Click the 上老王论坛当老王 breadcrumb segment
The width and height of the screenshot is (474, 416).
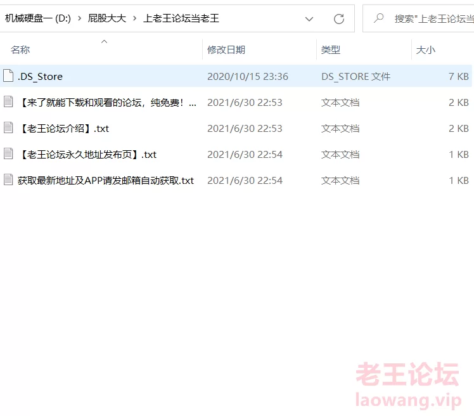[181, 18]
